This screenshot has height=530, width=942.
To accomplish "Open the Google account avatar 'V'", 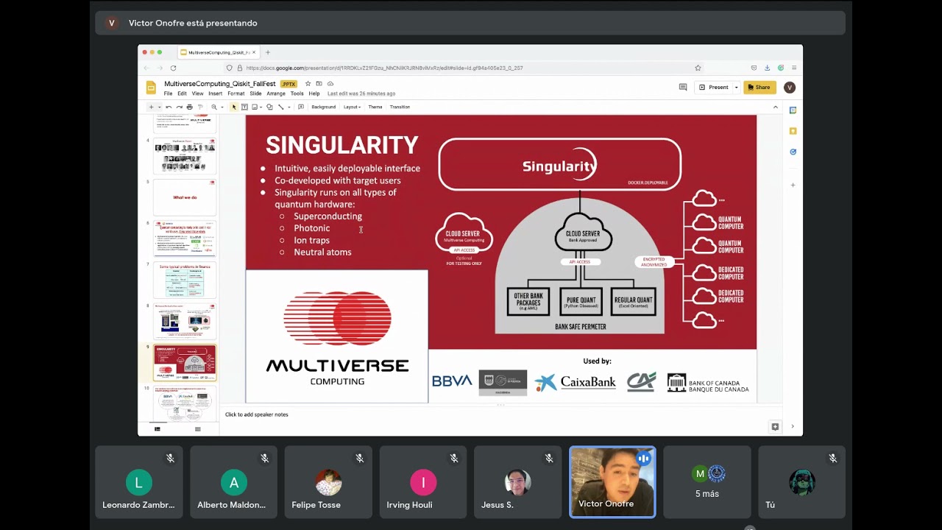I will [x=790, y=88].
